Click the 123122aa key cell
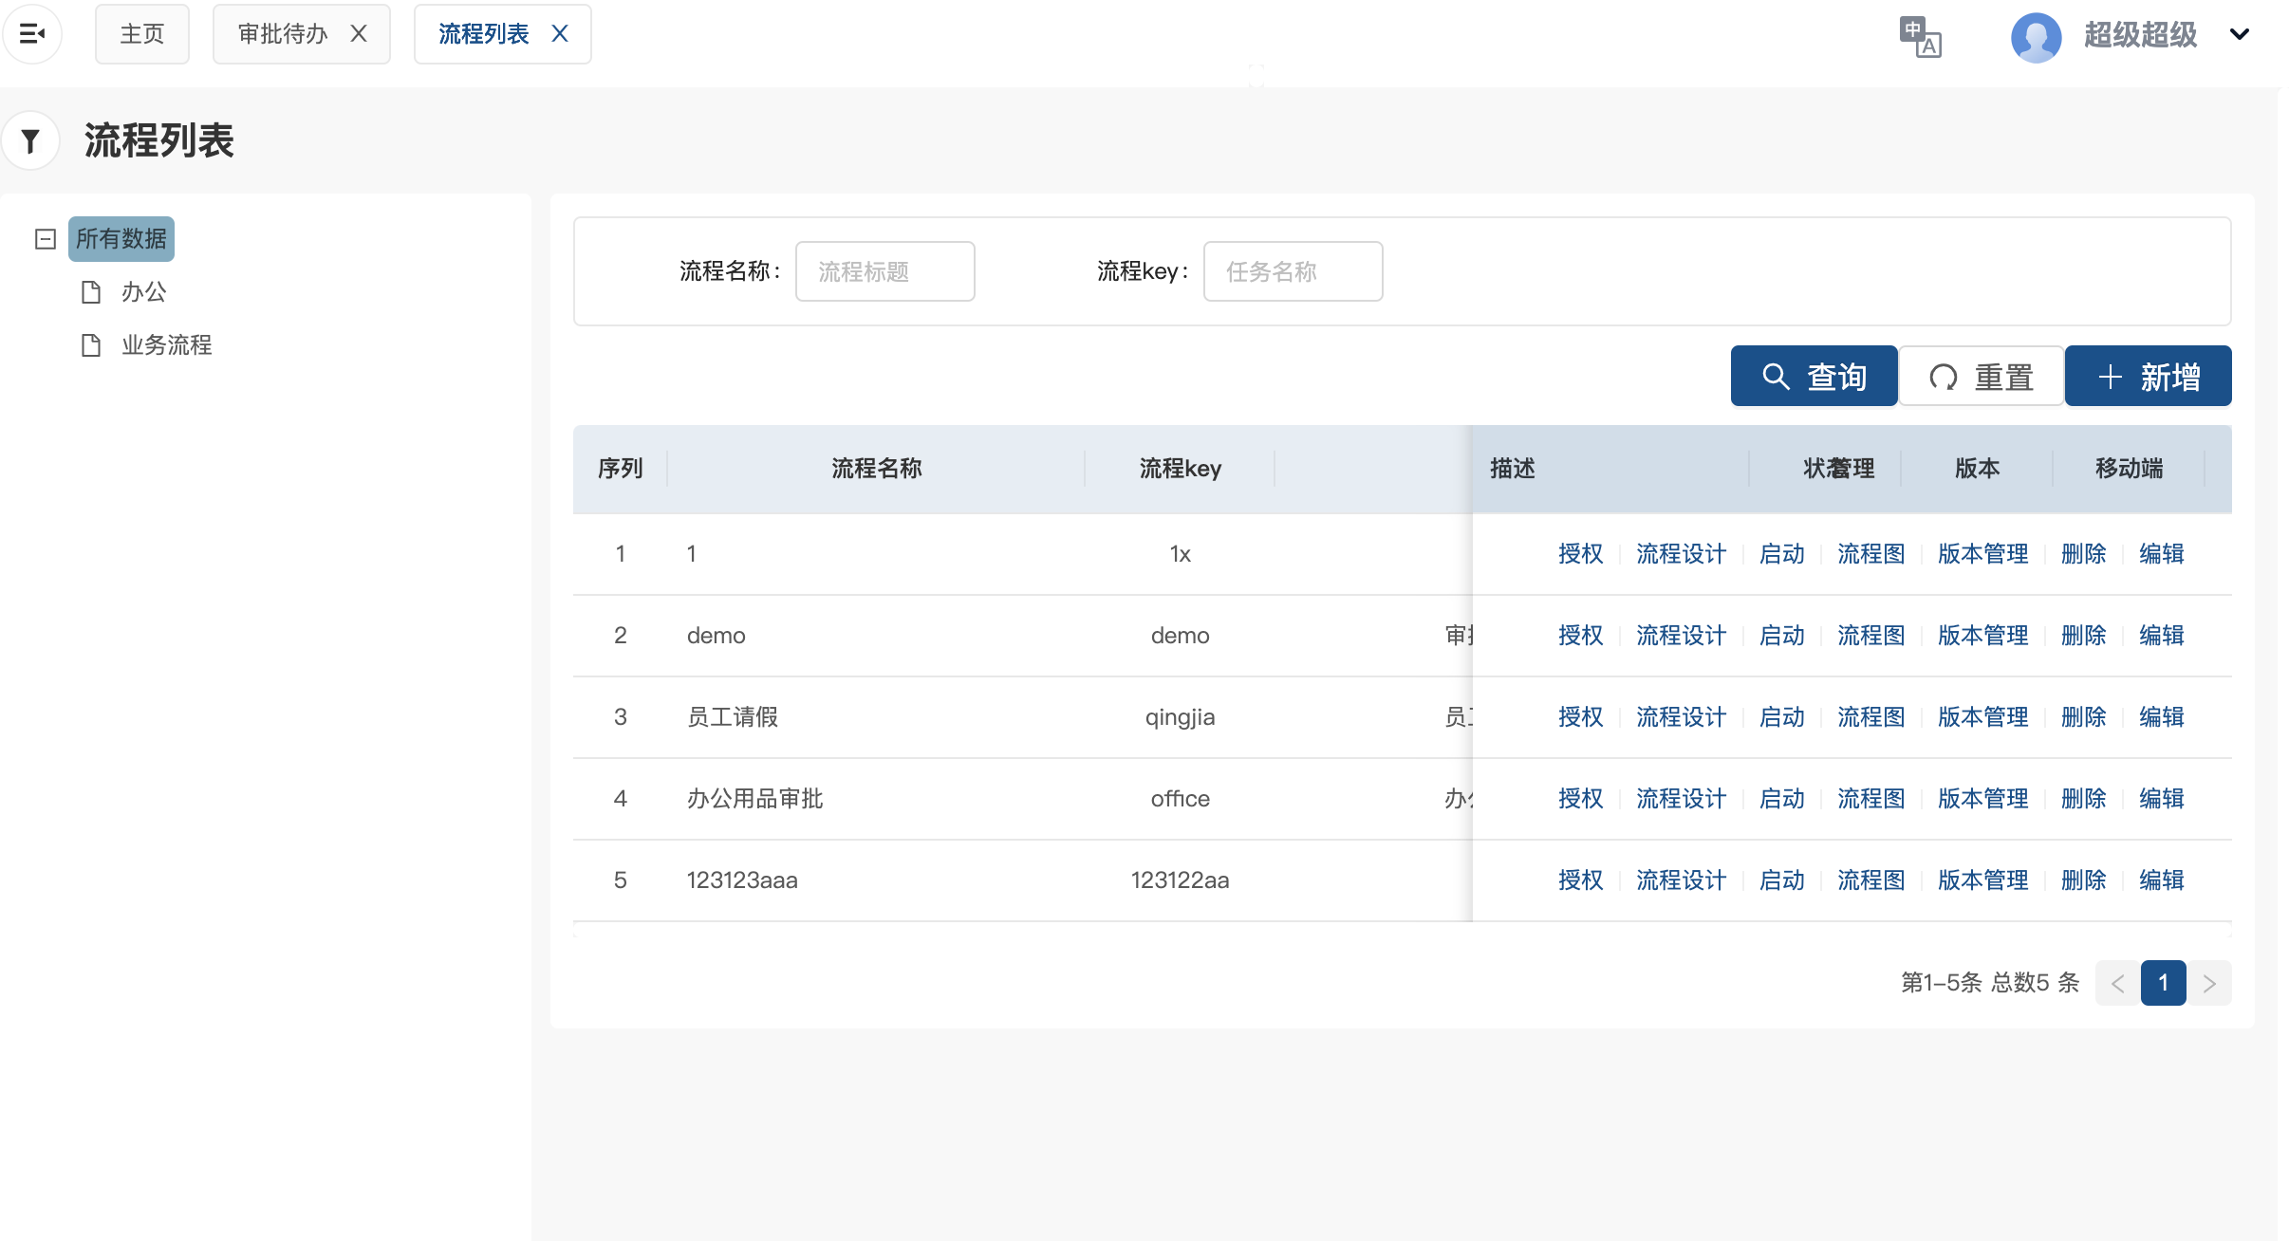 click(1181, 880)
